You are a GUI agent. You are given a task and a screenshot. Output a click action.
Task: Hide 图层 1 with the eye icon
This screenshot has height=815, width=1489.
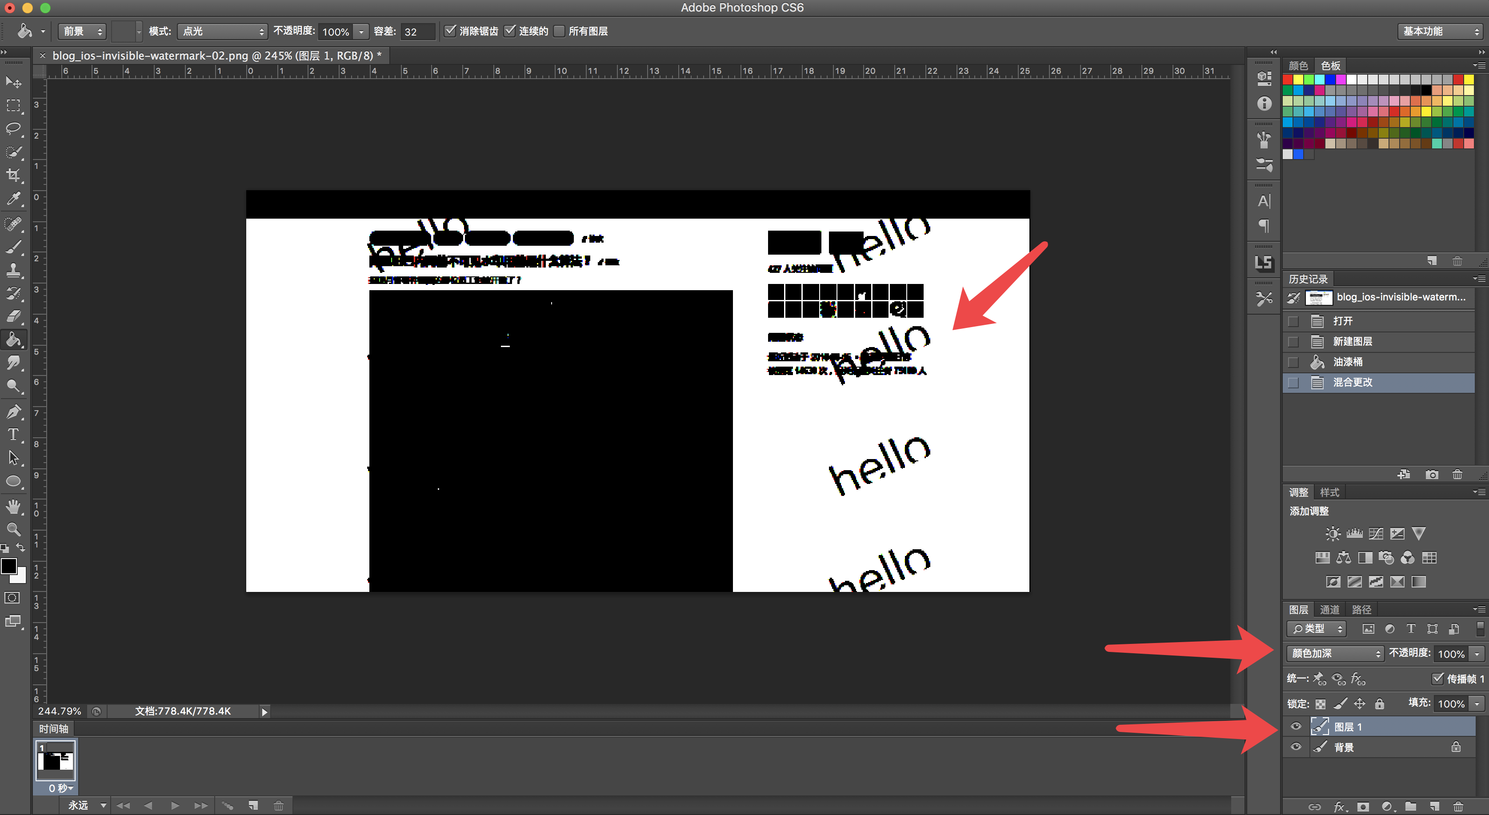[1296, 727]
